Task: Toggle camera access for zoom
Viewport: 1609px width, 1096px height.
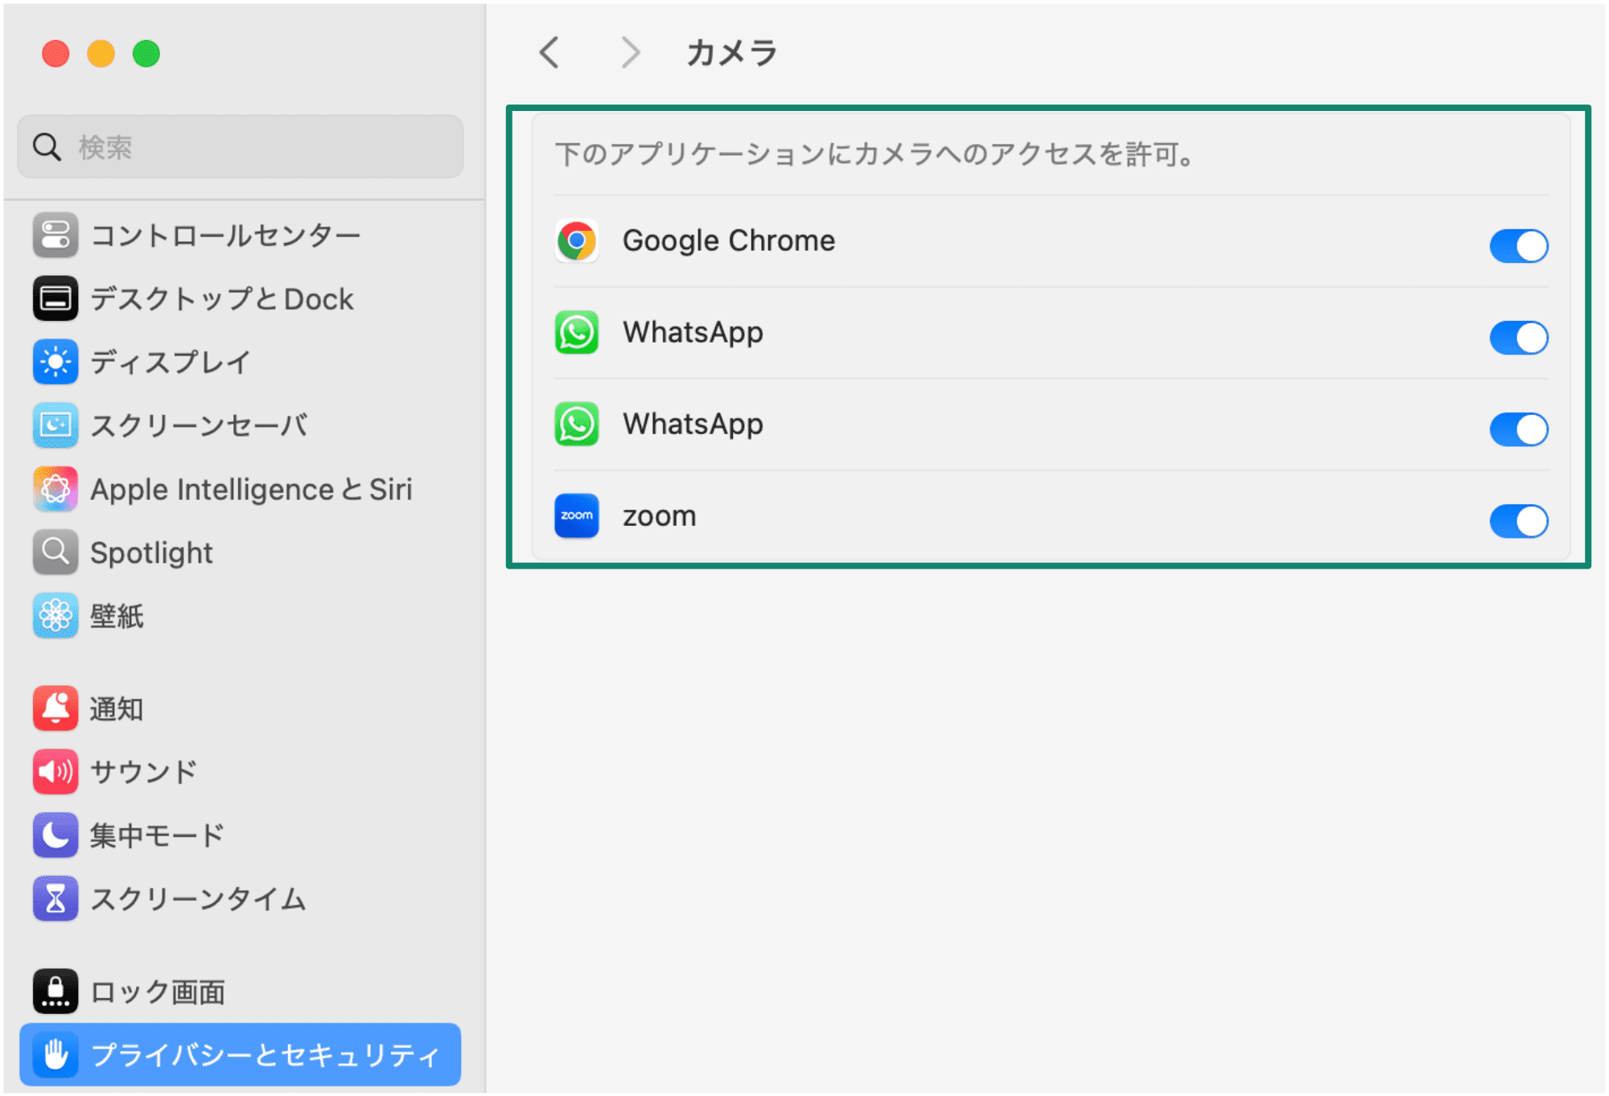Action: pyautogui.click(x=1517, y=521)
